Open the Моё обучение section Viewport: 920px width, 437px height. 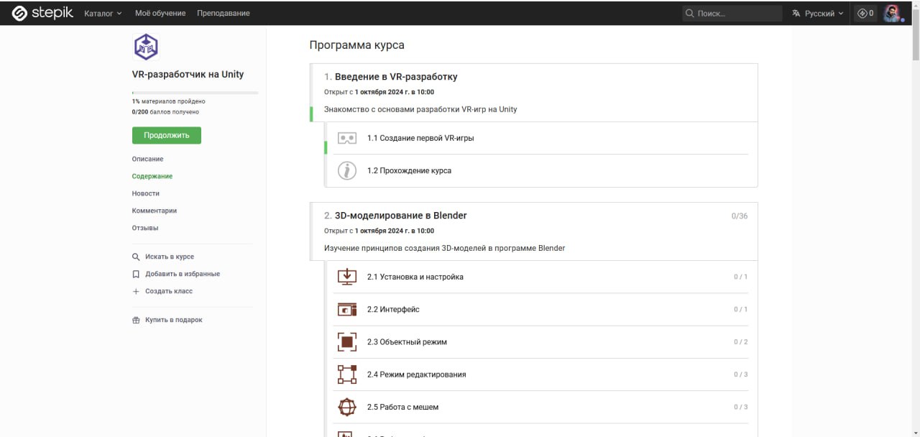point(160,12)
